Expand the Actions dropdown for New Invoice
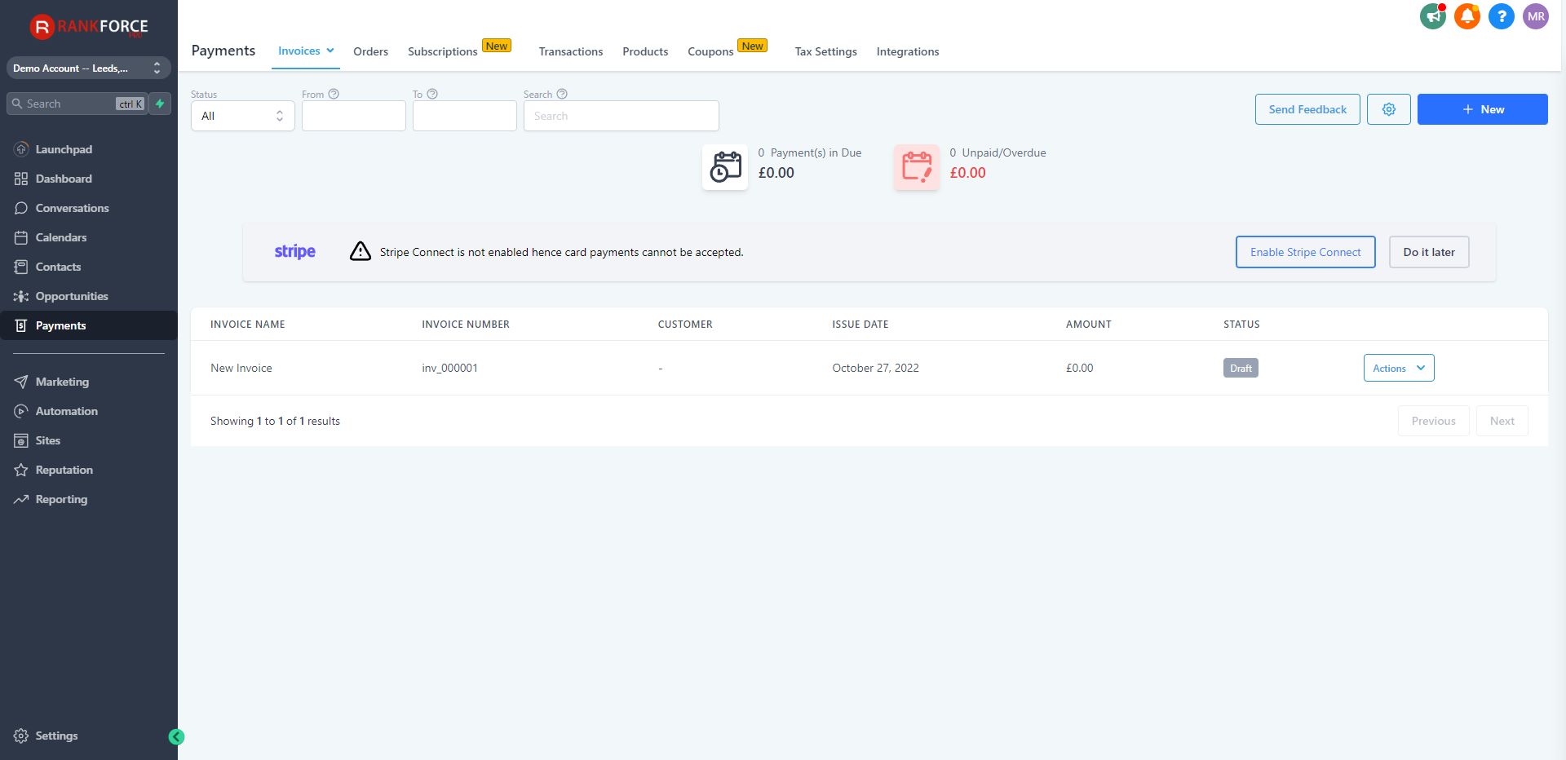 [x=1398, y=368]
